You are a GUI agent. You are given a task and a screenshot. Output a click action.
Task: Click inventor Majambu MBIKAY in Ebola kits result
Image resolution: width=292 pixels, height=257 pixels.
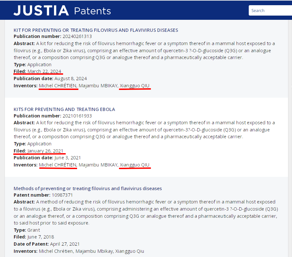coord(98,165)
